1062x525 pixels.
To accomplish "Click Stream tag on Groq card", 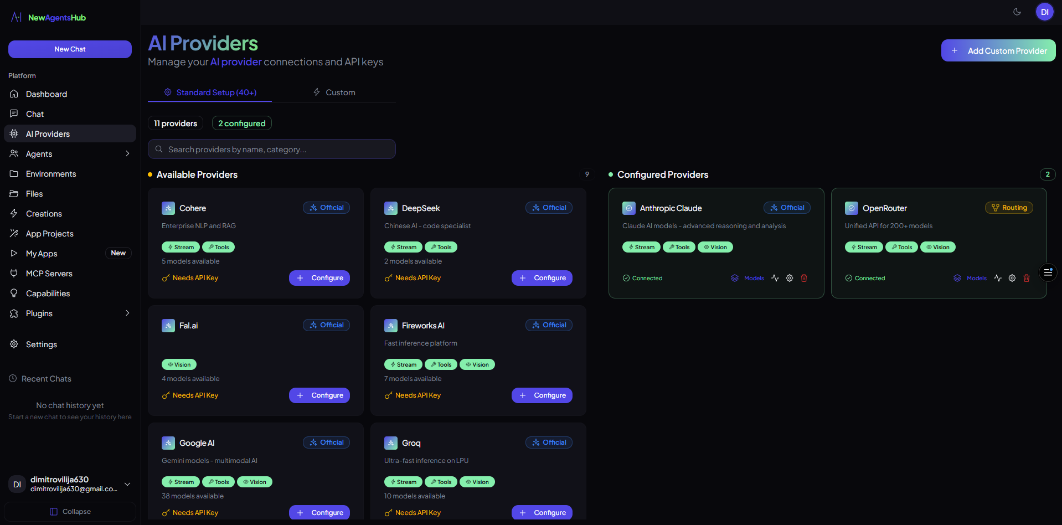I will click(x=404, y=482).
